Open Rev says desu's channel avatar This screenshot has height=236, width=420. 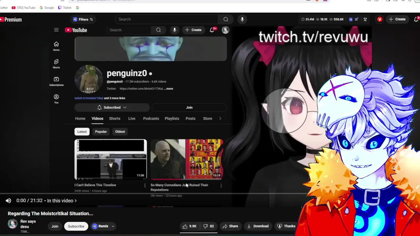tap(12, 224)
